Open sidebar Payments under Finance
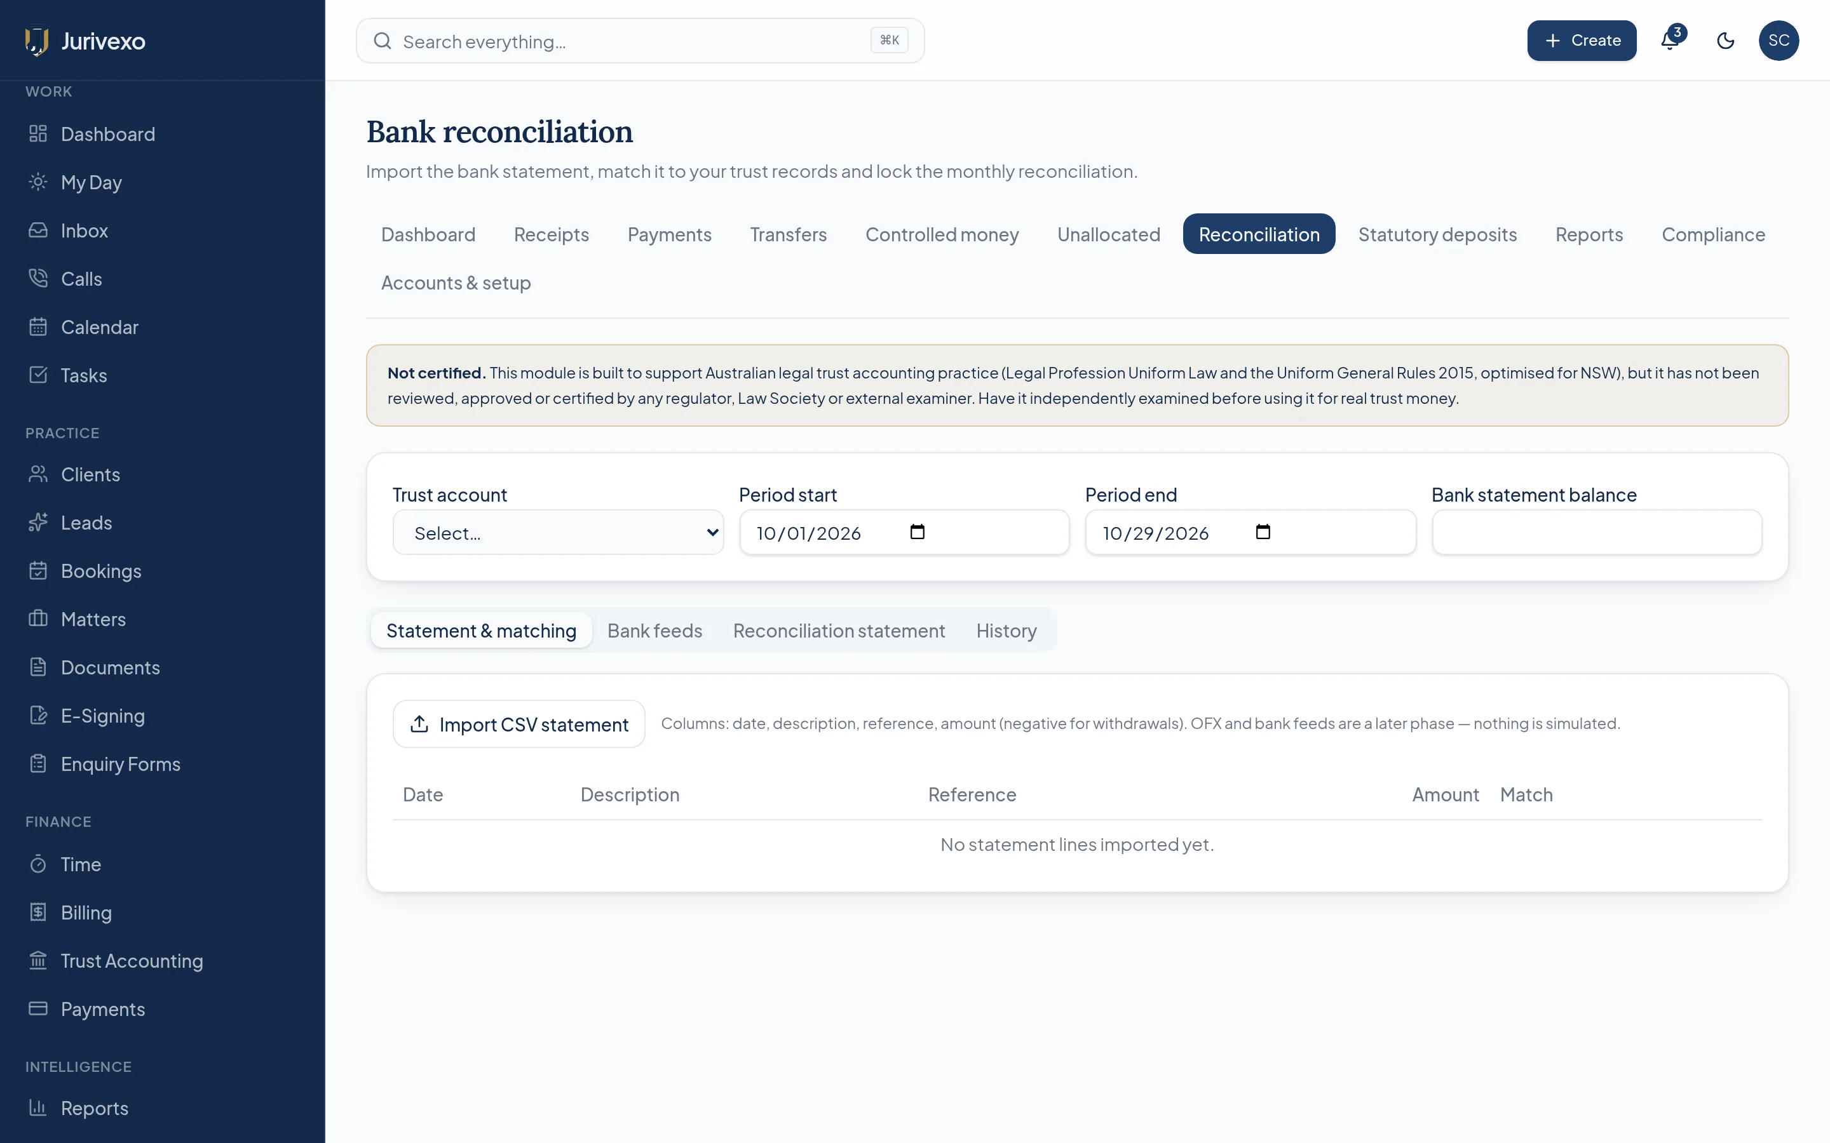1830x1143 pixels. [x=162, y=1010]
